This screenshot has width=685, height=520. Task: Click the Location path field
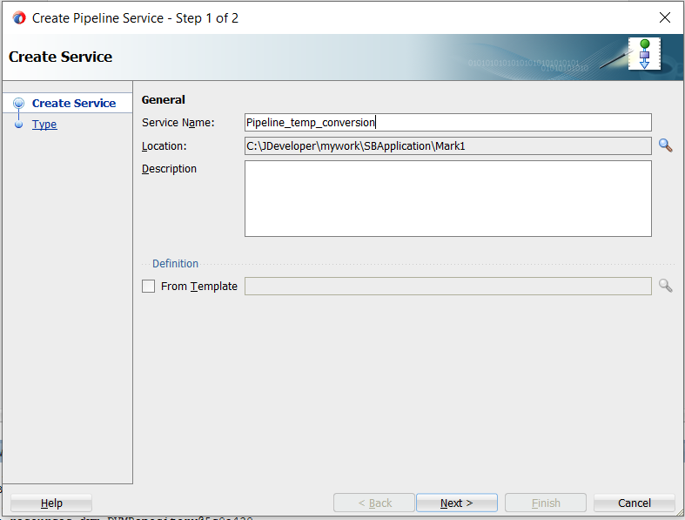coord(447,145)
